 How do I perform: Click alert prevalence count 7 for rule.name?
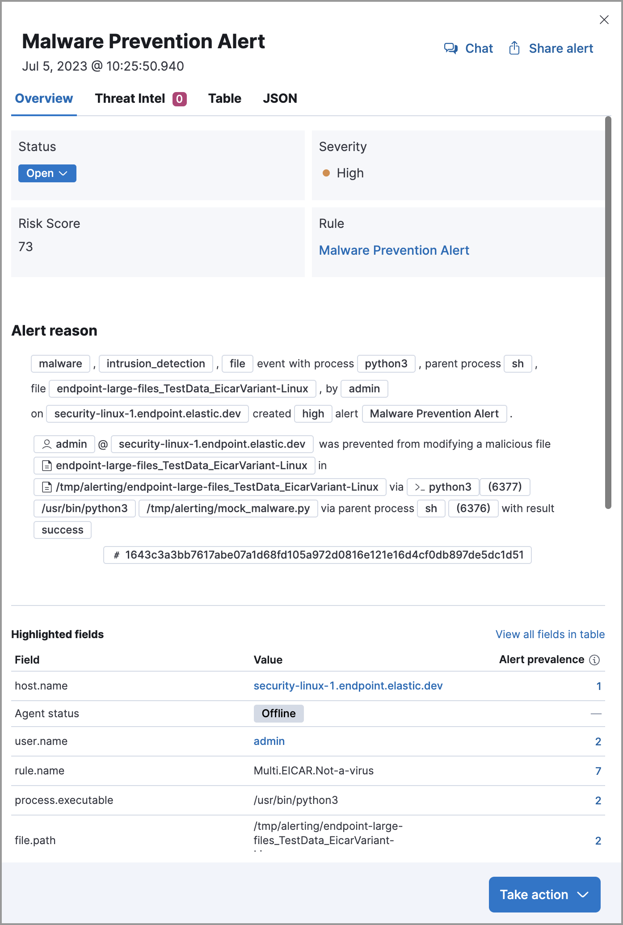598,771
